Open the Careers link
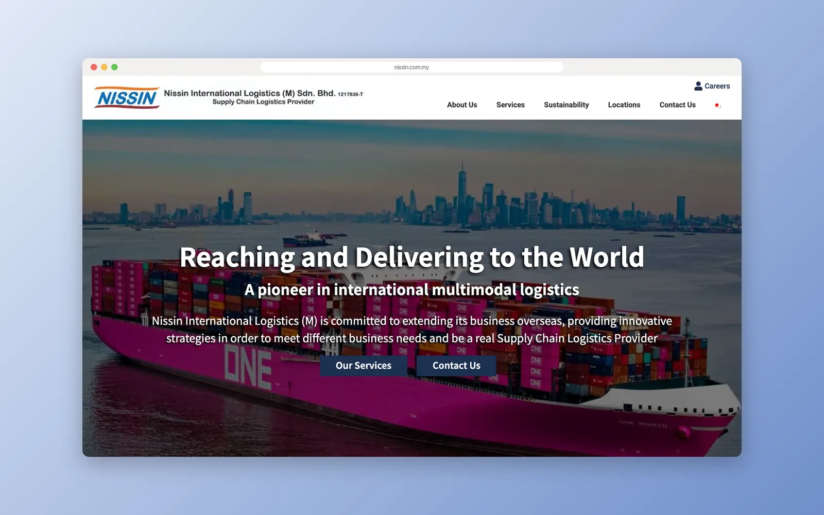Image resolution: width=824 pixels, height=515 pixels. click(x=717, y=86)
